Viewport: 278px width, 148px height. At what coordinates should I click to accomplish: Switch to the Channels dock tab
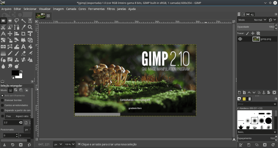click(x=244, y=14)
